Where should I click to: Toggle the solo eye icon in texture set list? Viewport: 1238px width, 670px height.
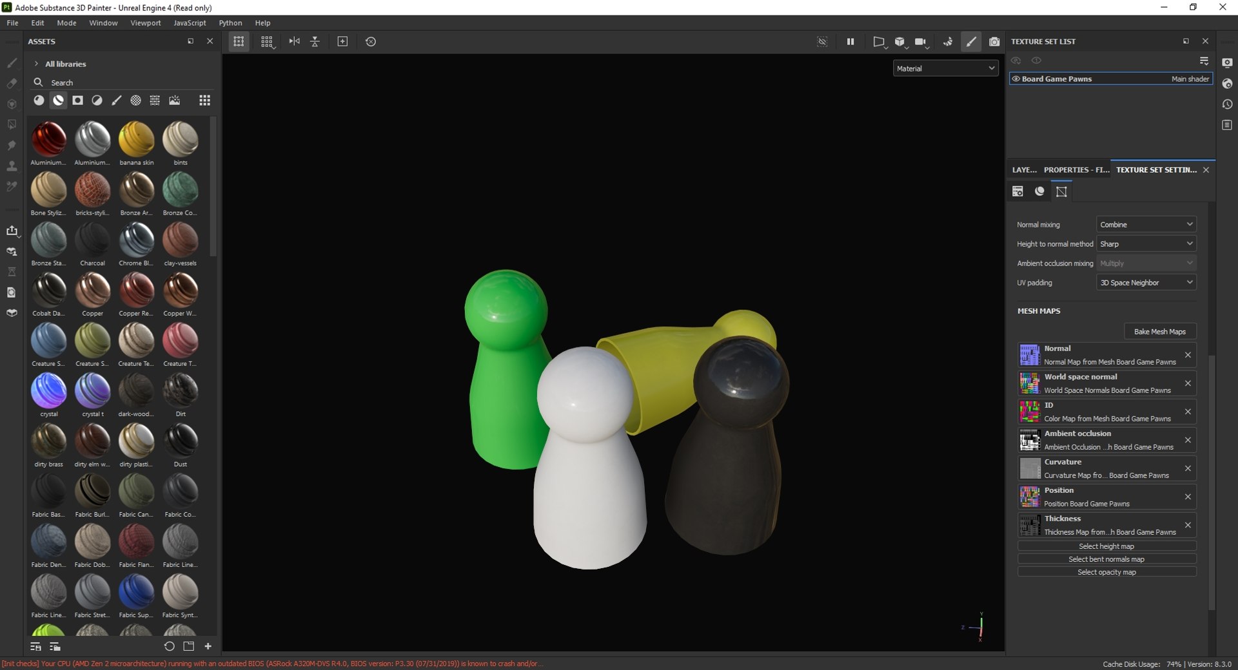click(x=1036, y=61)
